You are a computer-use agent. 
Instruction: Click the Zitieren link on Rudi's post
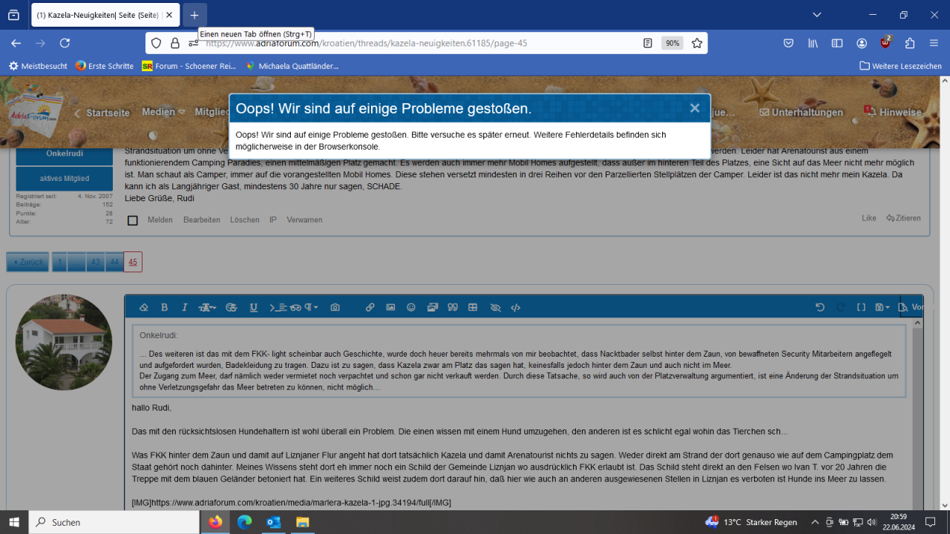903,218
